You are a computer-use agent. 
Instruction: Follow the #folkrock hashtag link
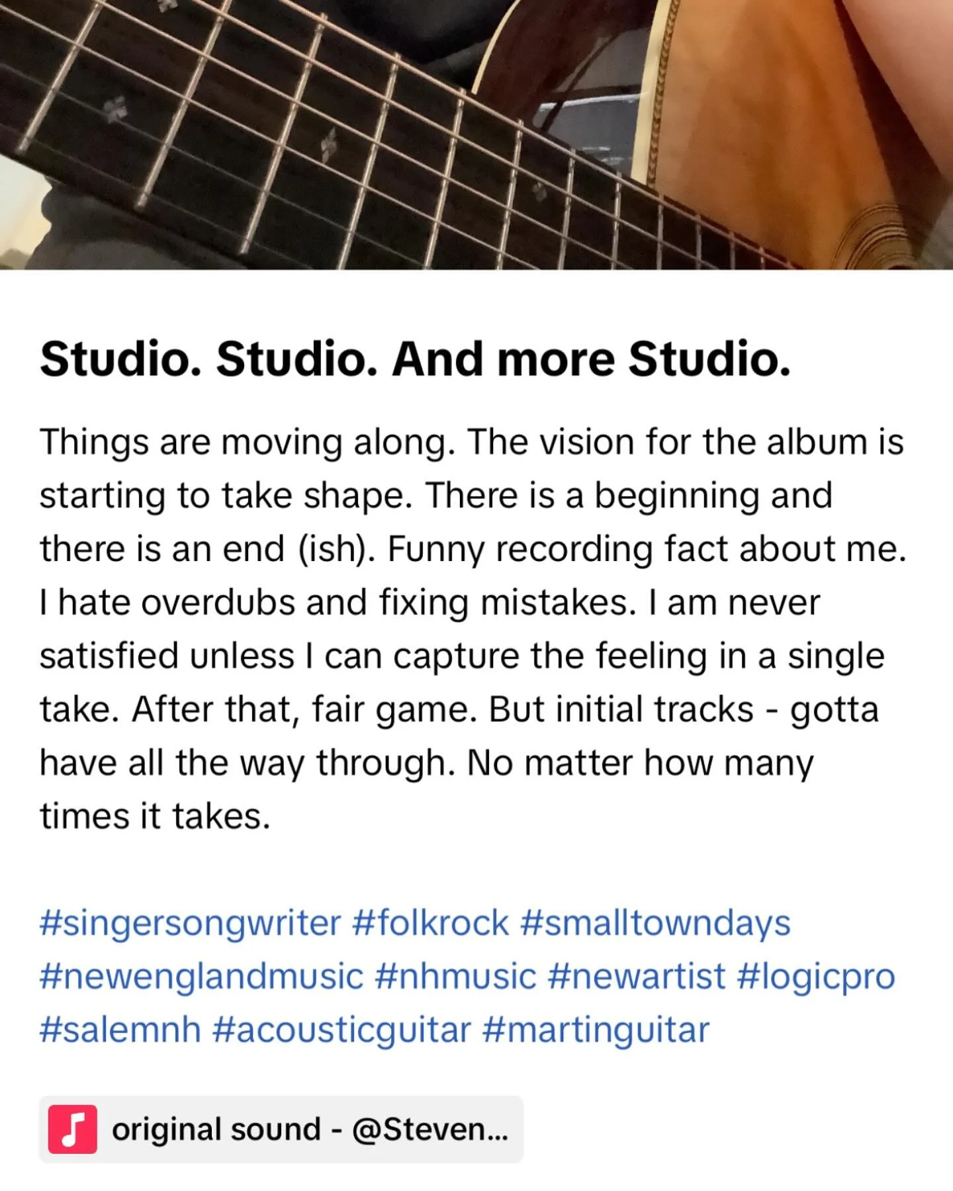(x=431, y=923)
